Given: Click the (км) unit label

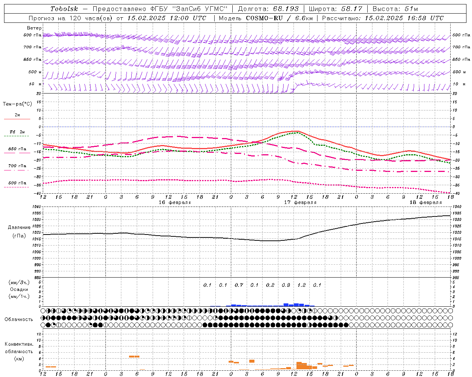Looking at the screenshot, I should click(19, 359).
